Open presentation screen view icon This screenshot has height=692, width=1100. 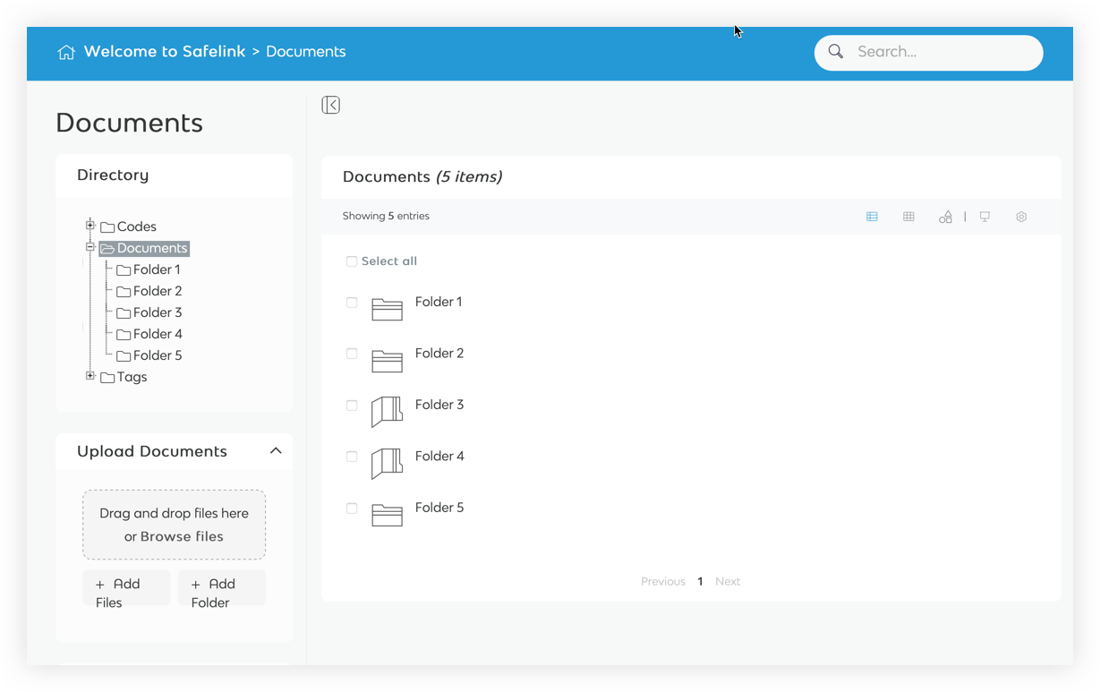tap(985, 217)
